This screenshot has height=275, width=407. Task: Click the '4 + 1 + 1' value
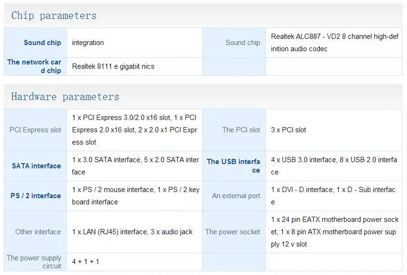click(86, 262)
